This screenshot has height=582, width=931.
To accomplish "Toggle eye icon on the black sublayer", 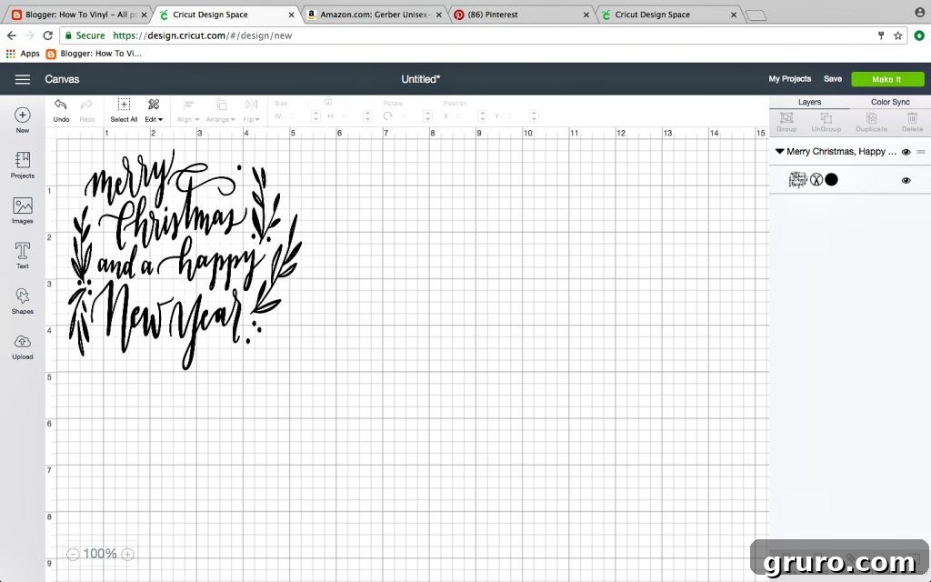I will coord(906,181).
